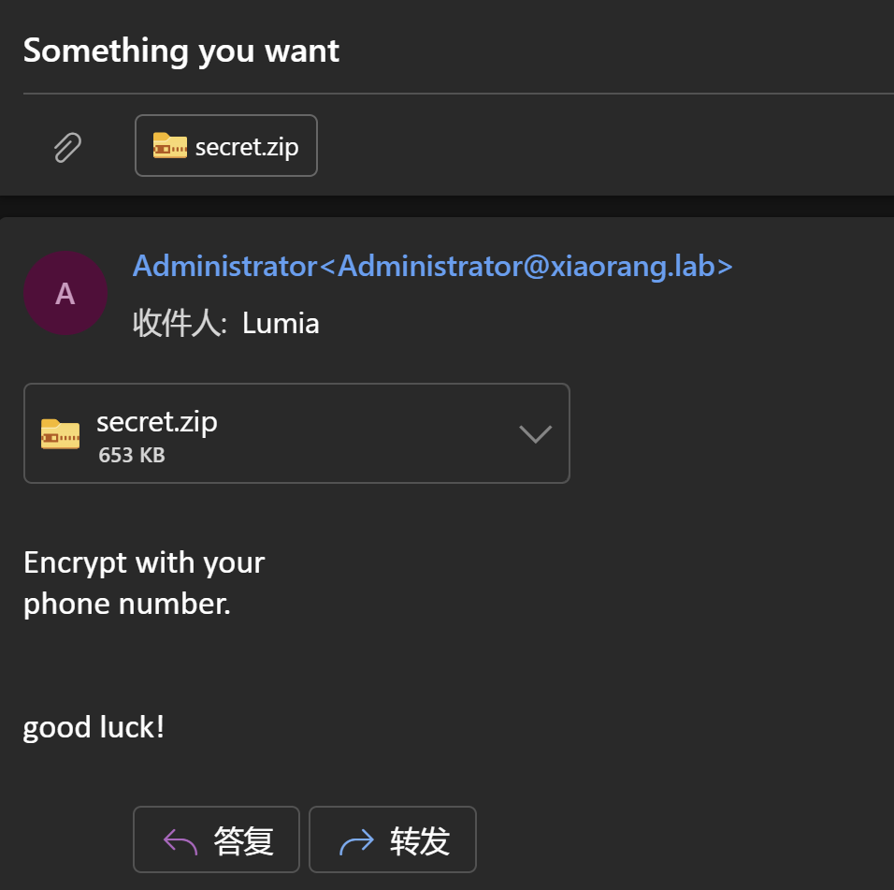Click the 转发 forward button label
Screen dimensions: 894x890
tap(420, 841)
